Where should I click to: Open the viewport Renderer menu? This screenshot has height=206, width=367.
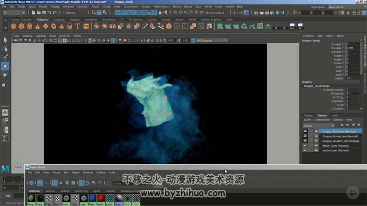[x=64, y=36]
